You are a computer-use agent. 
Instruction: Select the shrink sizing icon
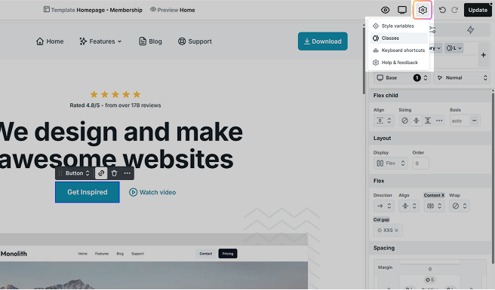coord(417,121)
